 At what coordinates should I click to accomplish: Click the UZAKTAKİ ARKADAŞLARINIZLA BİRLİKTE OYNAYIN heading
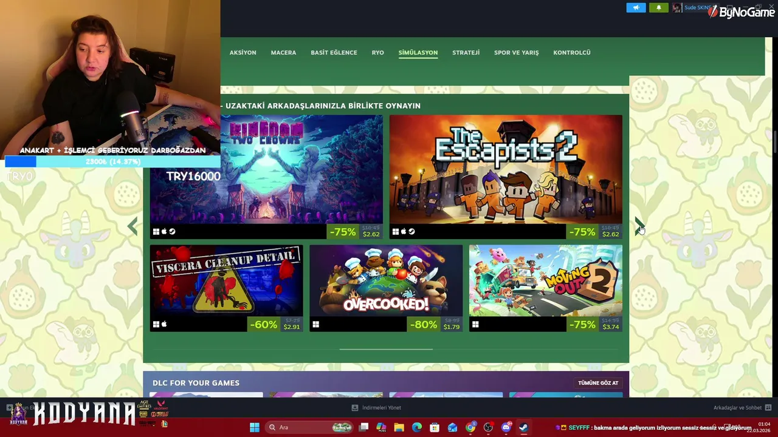point(323,106)
